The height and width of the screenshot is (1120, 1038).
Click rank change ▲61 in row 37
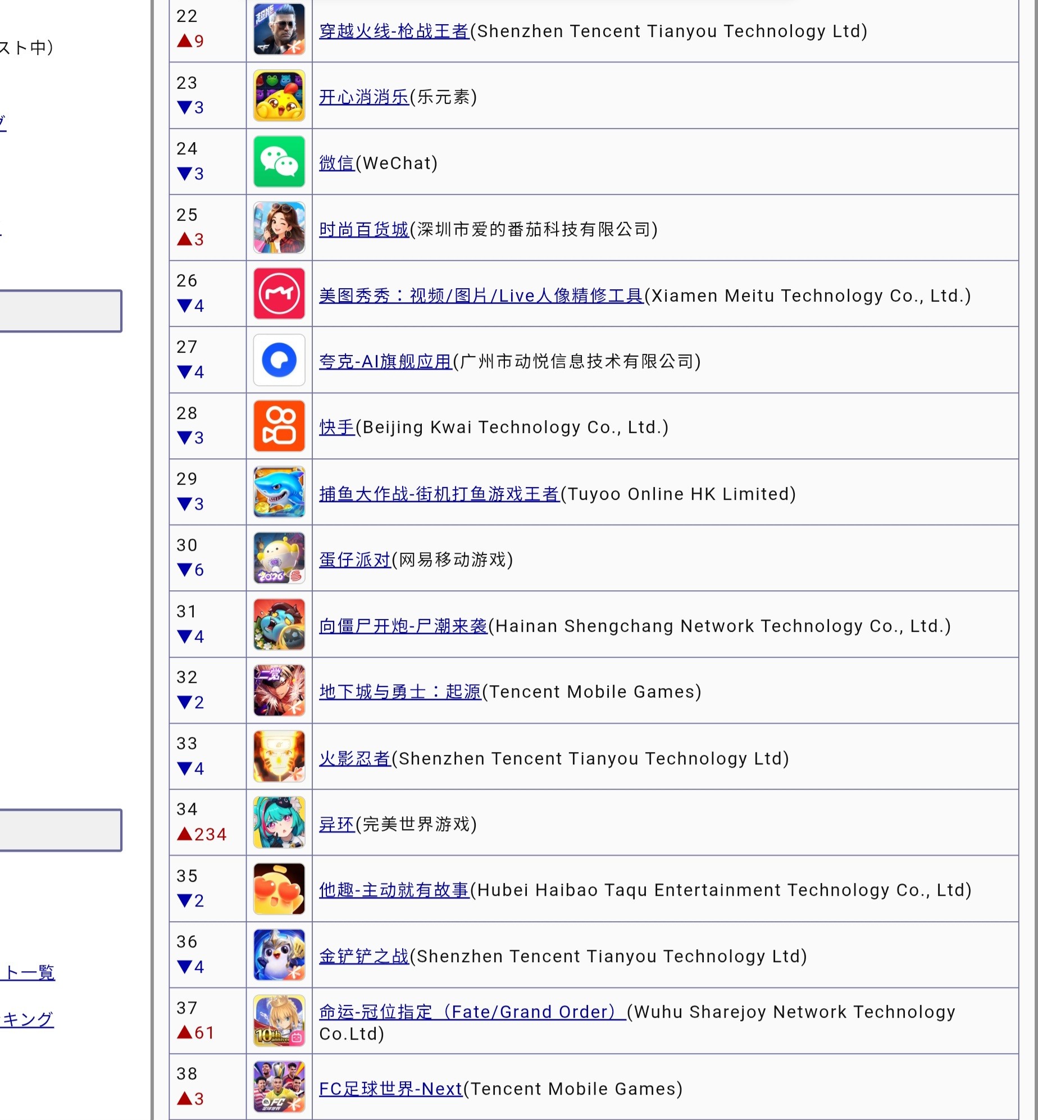[x=195, y=1032]
